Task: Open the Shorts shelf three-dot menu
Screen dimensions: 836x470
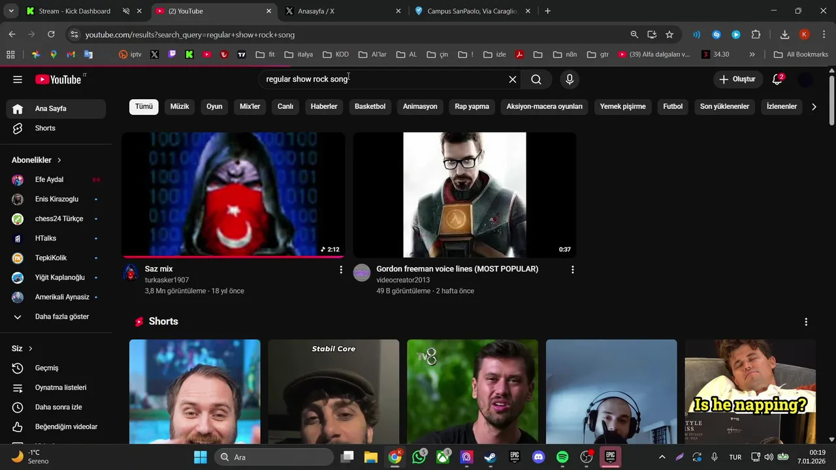Action: [x=806, y=322]
